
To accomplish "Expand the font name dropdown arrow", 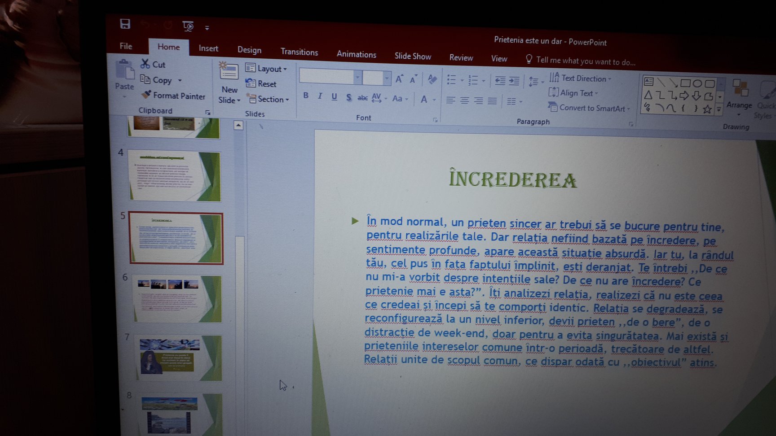I will pyautogui.click(x=357, y=78).
